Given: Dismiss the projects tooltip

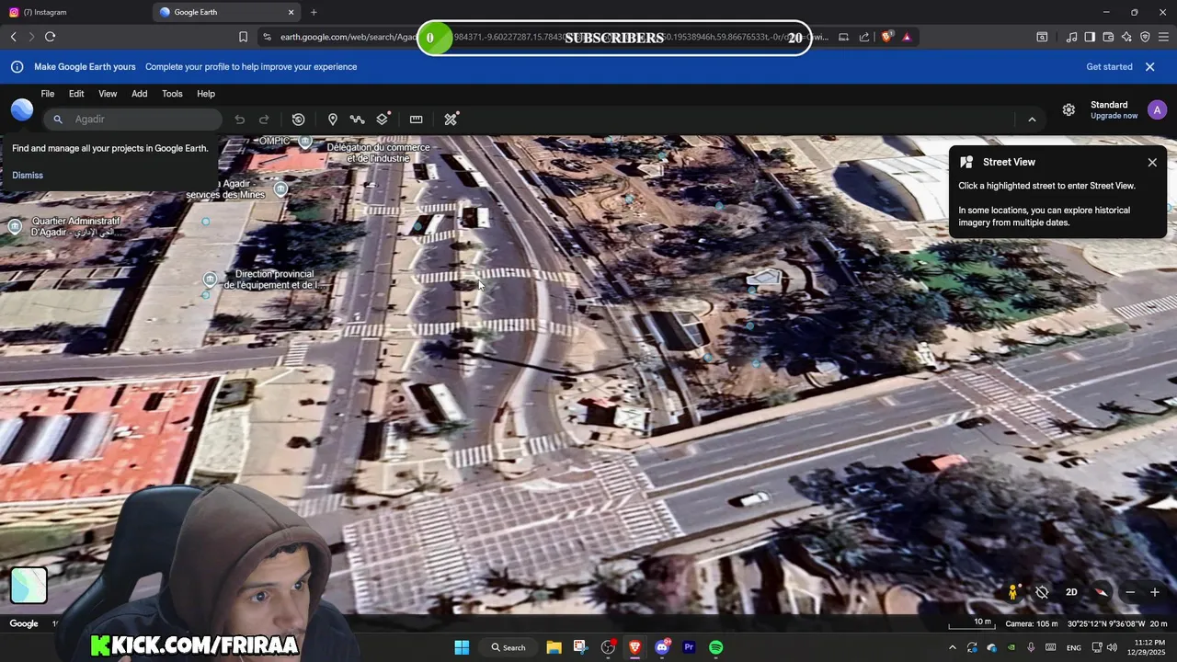Looking at the screenshot, I should 28,175.
